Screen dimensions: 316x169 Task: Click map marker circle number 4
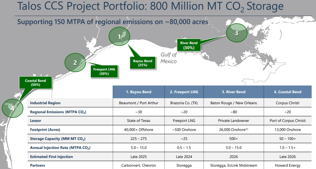[x=12, y=108]
